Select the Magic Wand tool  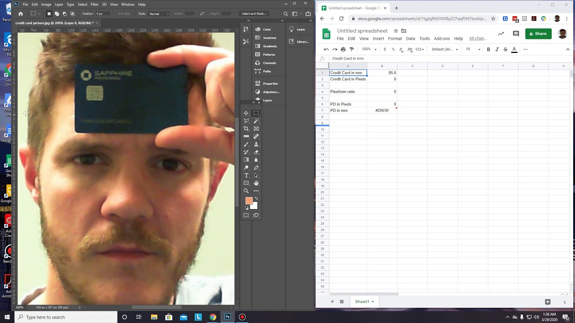click(x=256, y=121)
